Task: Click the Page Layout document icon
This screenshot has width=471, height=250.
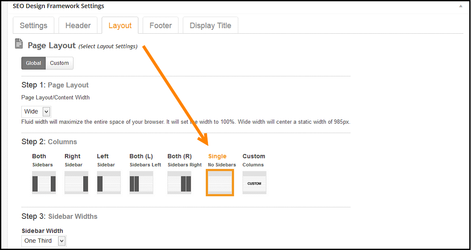Action: point(19,44)
